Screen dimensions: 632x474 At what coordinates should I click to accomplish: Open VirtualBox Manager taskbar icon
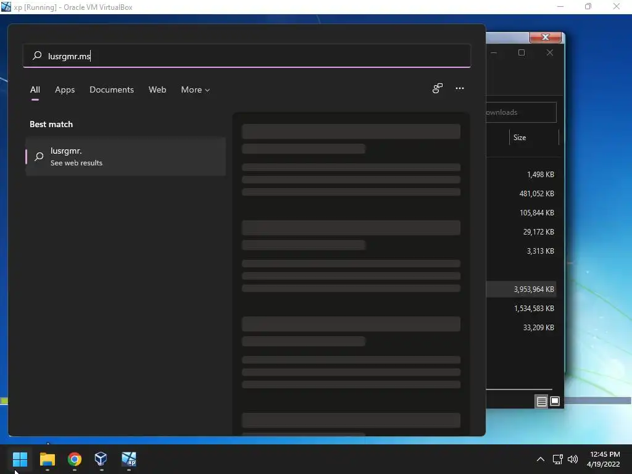coord(101,459)
